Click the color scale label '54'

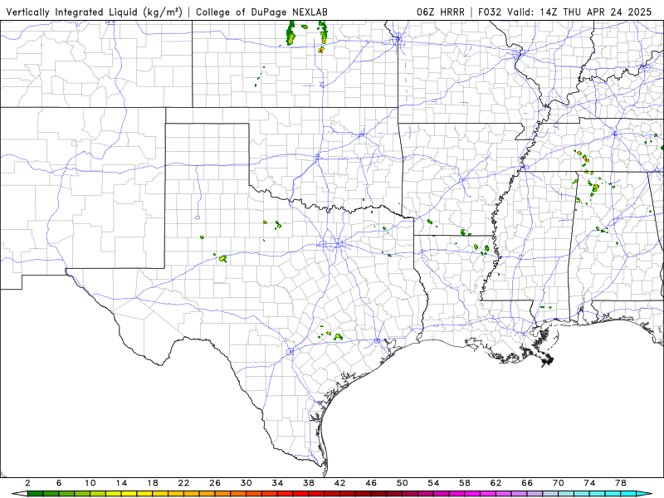pyautogui.click(x=433, y=483)
